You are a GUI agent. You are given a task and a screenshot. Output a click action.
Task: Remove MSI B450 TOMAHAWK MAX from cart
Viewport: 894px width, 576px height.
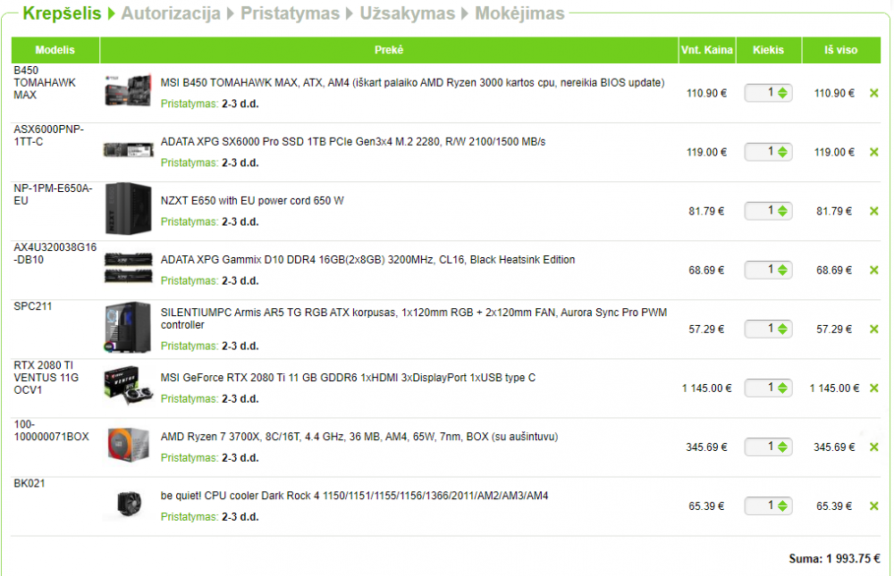click(x=873, y=93)
